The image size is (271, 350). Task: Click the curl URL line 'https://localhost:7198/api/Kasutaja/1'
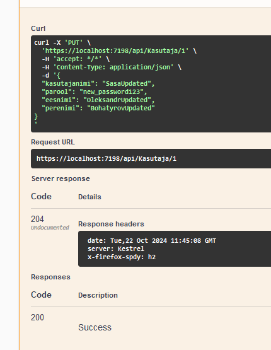tap(119, 51)
